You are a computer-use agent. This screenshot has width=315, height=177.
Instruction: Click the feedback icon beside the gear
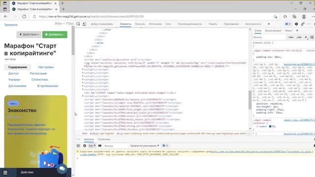click(303, 24)
